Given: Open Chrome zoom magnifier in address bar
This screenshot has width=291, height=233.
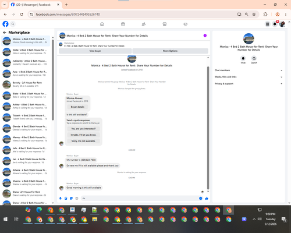Looking at the screenshot, I should (247, 14).
